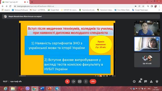Leave the call with the red hang-up button
The height and width of the screenshot is (91, 162).
93,81
